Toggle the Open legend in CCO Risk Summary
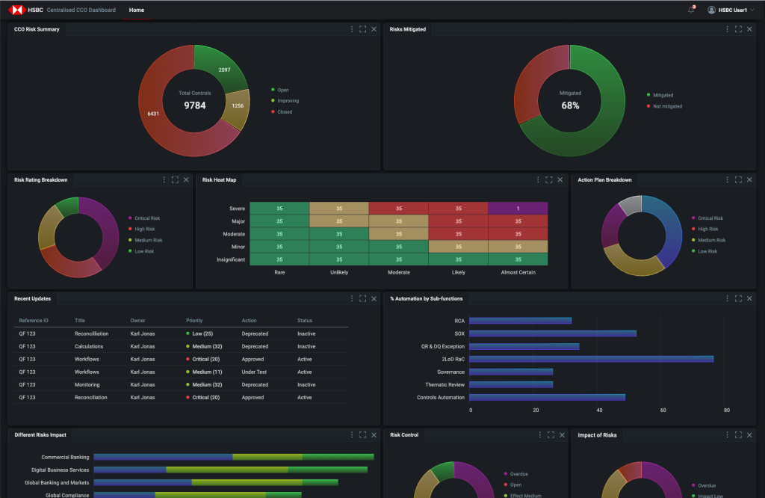 tap(280, 90)
